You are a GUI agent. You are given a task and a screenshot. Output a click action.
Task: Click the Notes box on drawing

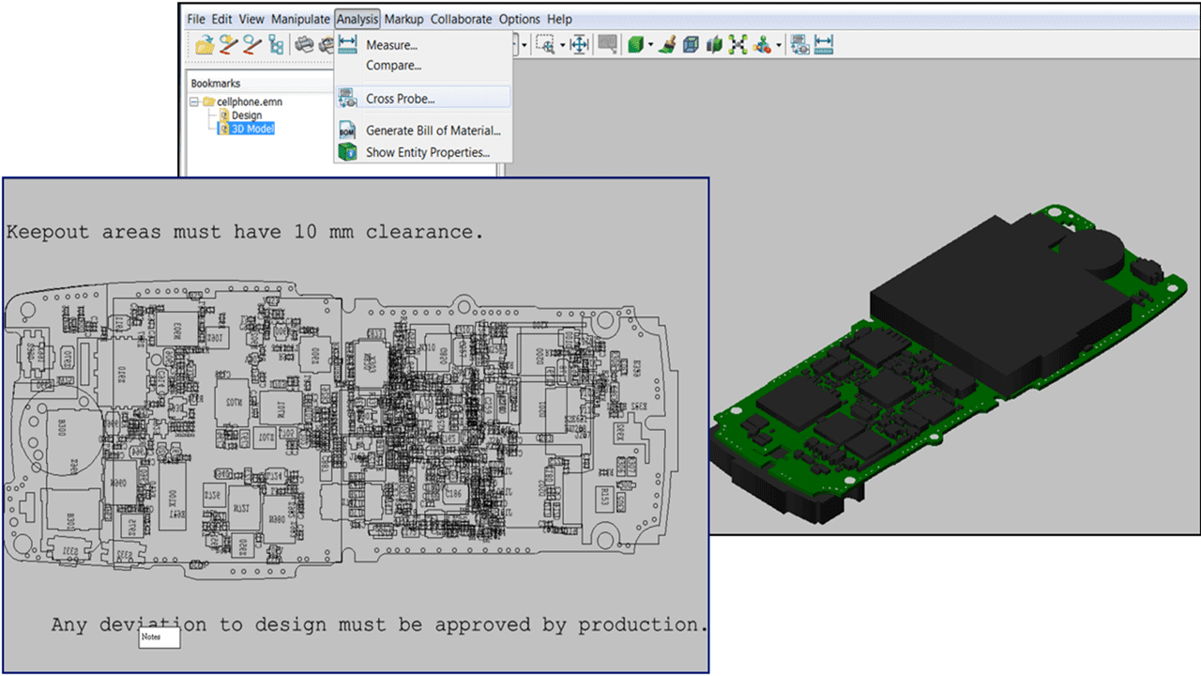(160, 638)
